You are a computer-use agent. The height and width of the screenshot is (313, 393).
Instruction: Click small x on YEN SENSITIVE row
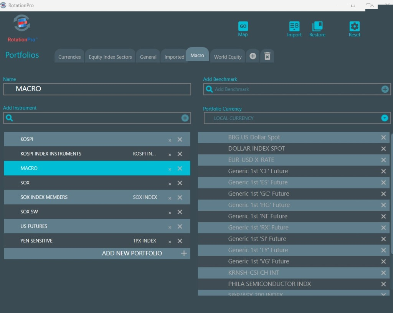(170, 242)
